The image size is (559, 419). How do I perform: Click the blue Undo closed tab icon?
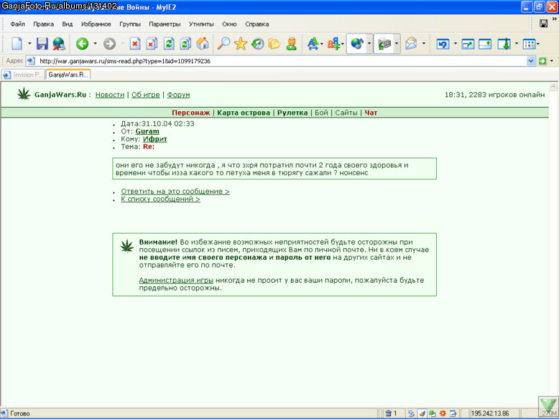pos(443,44)
